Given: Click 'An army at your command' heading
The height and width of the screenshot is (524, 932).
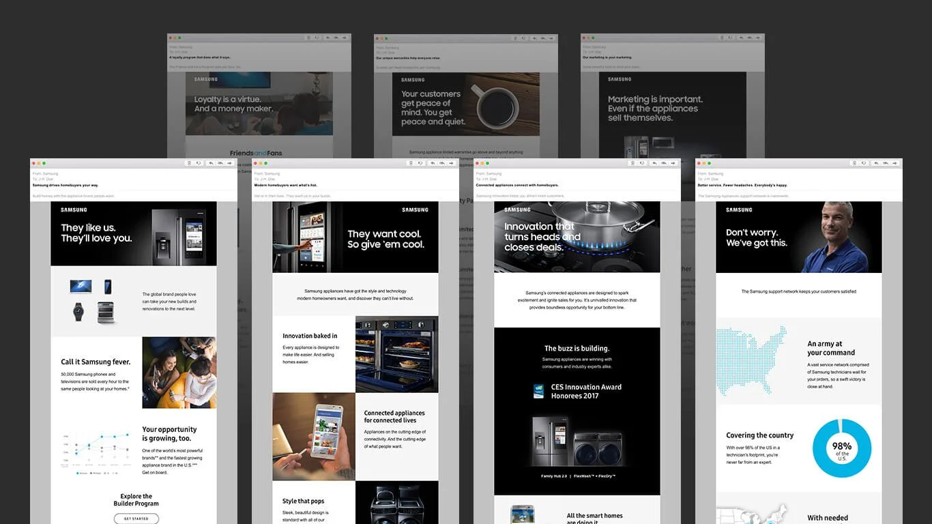Looking at the screenshot, I should point(831,349).
